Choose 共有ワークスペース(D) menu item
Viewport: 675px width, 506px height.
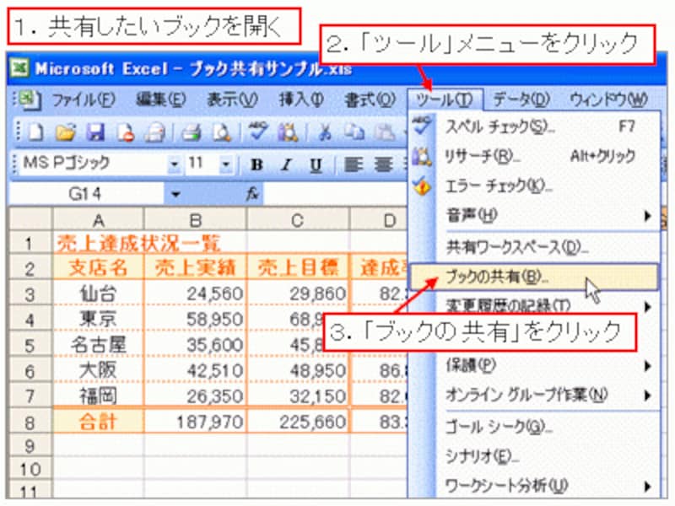[x=534, y=247]
